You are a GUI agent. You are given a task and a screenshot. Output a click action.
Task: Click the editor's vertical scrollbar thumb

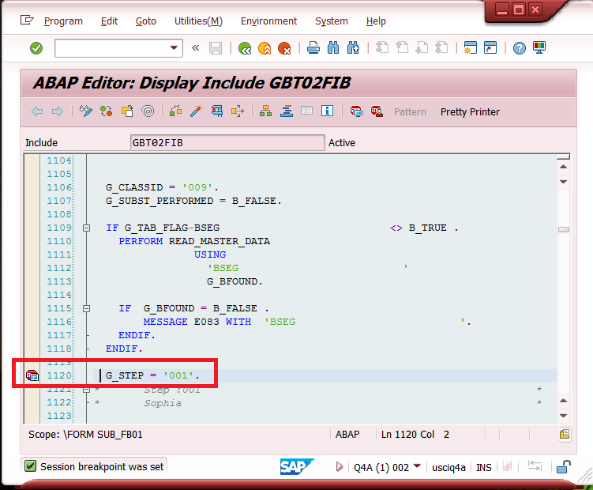coord(564,229)
